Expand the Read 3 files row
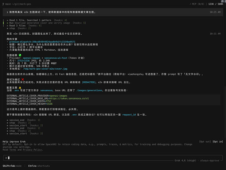Viewport: 226px width, 170px height. pos(24,26)
